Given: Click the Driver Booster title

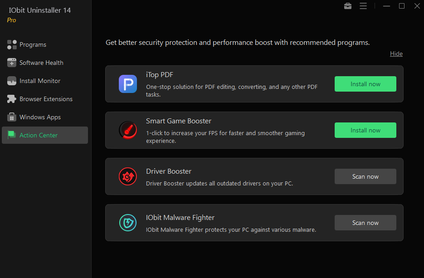Looking at the screenshot, I should tap(169, 171).
